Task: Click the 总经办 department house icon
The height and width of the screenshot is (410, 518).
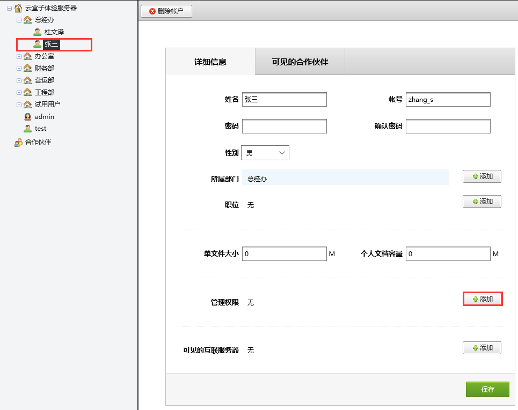Action: coord(27,19)
